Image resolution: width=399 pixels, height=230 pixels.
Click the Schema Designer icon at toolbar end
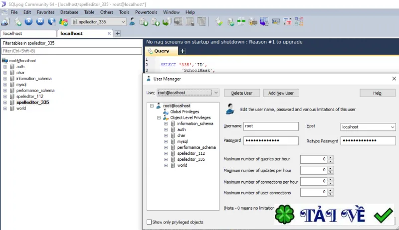tap(299, 21)
